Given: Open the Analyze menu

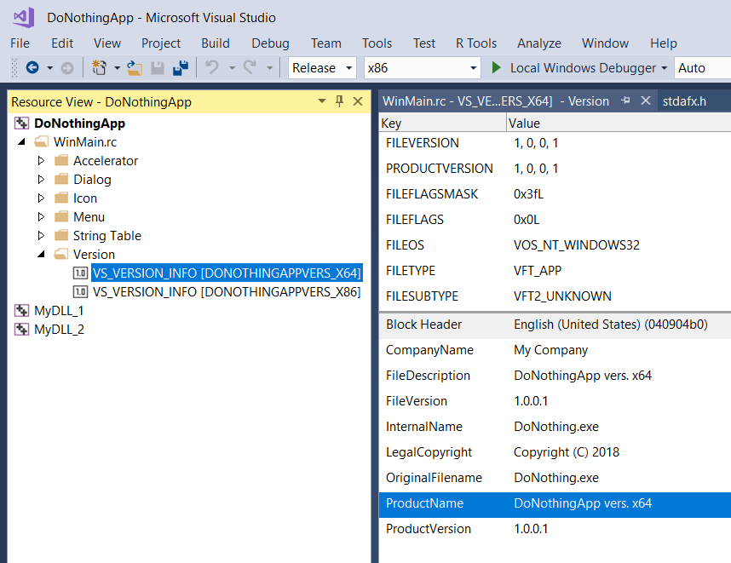Looking at the screenshot, I should [x=539, y=43].
